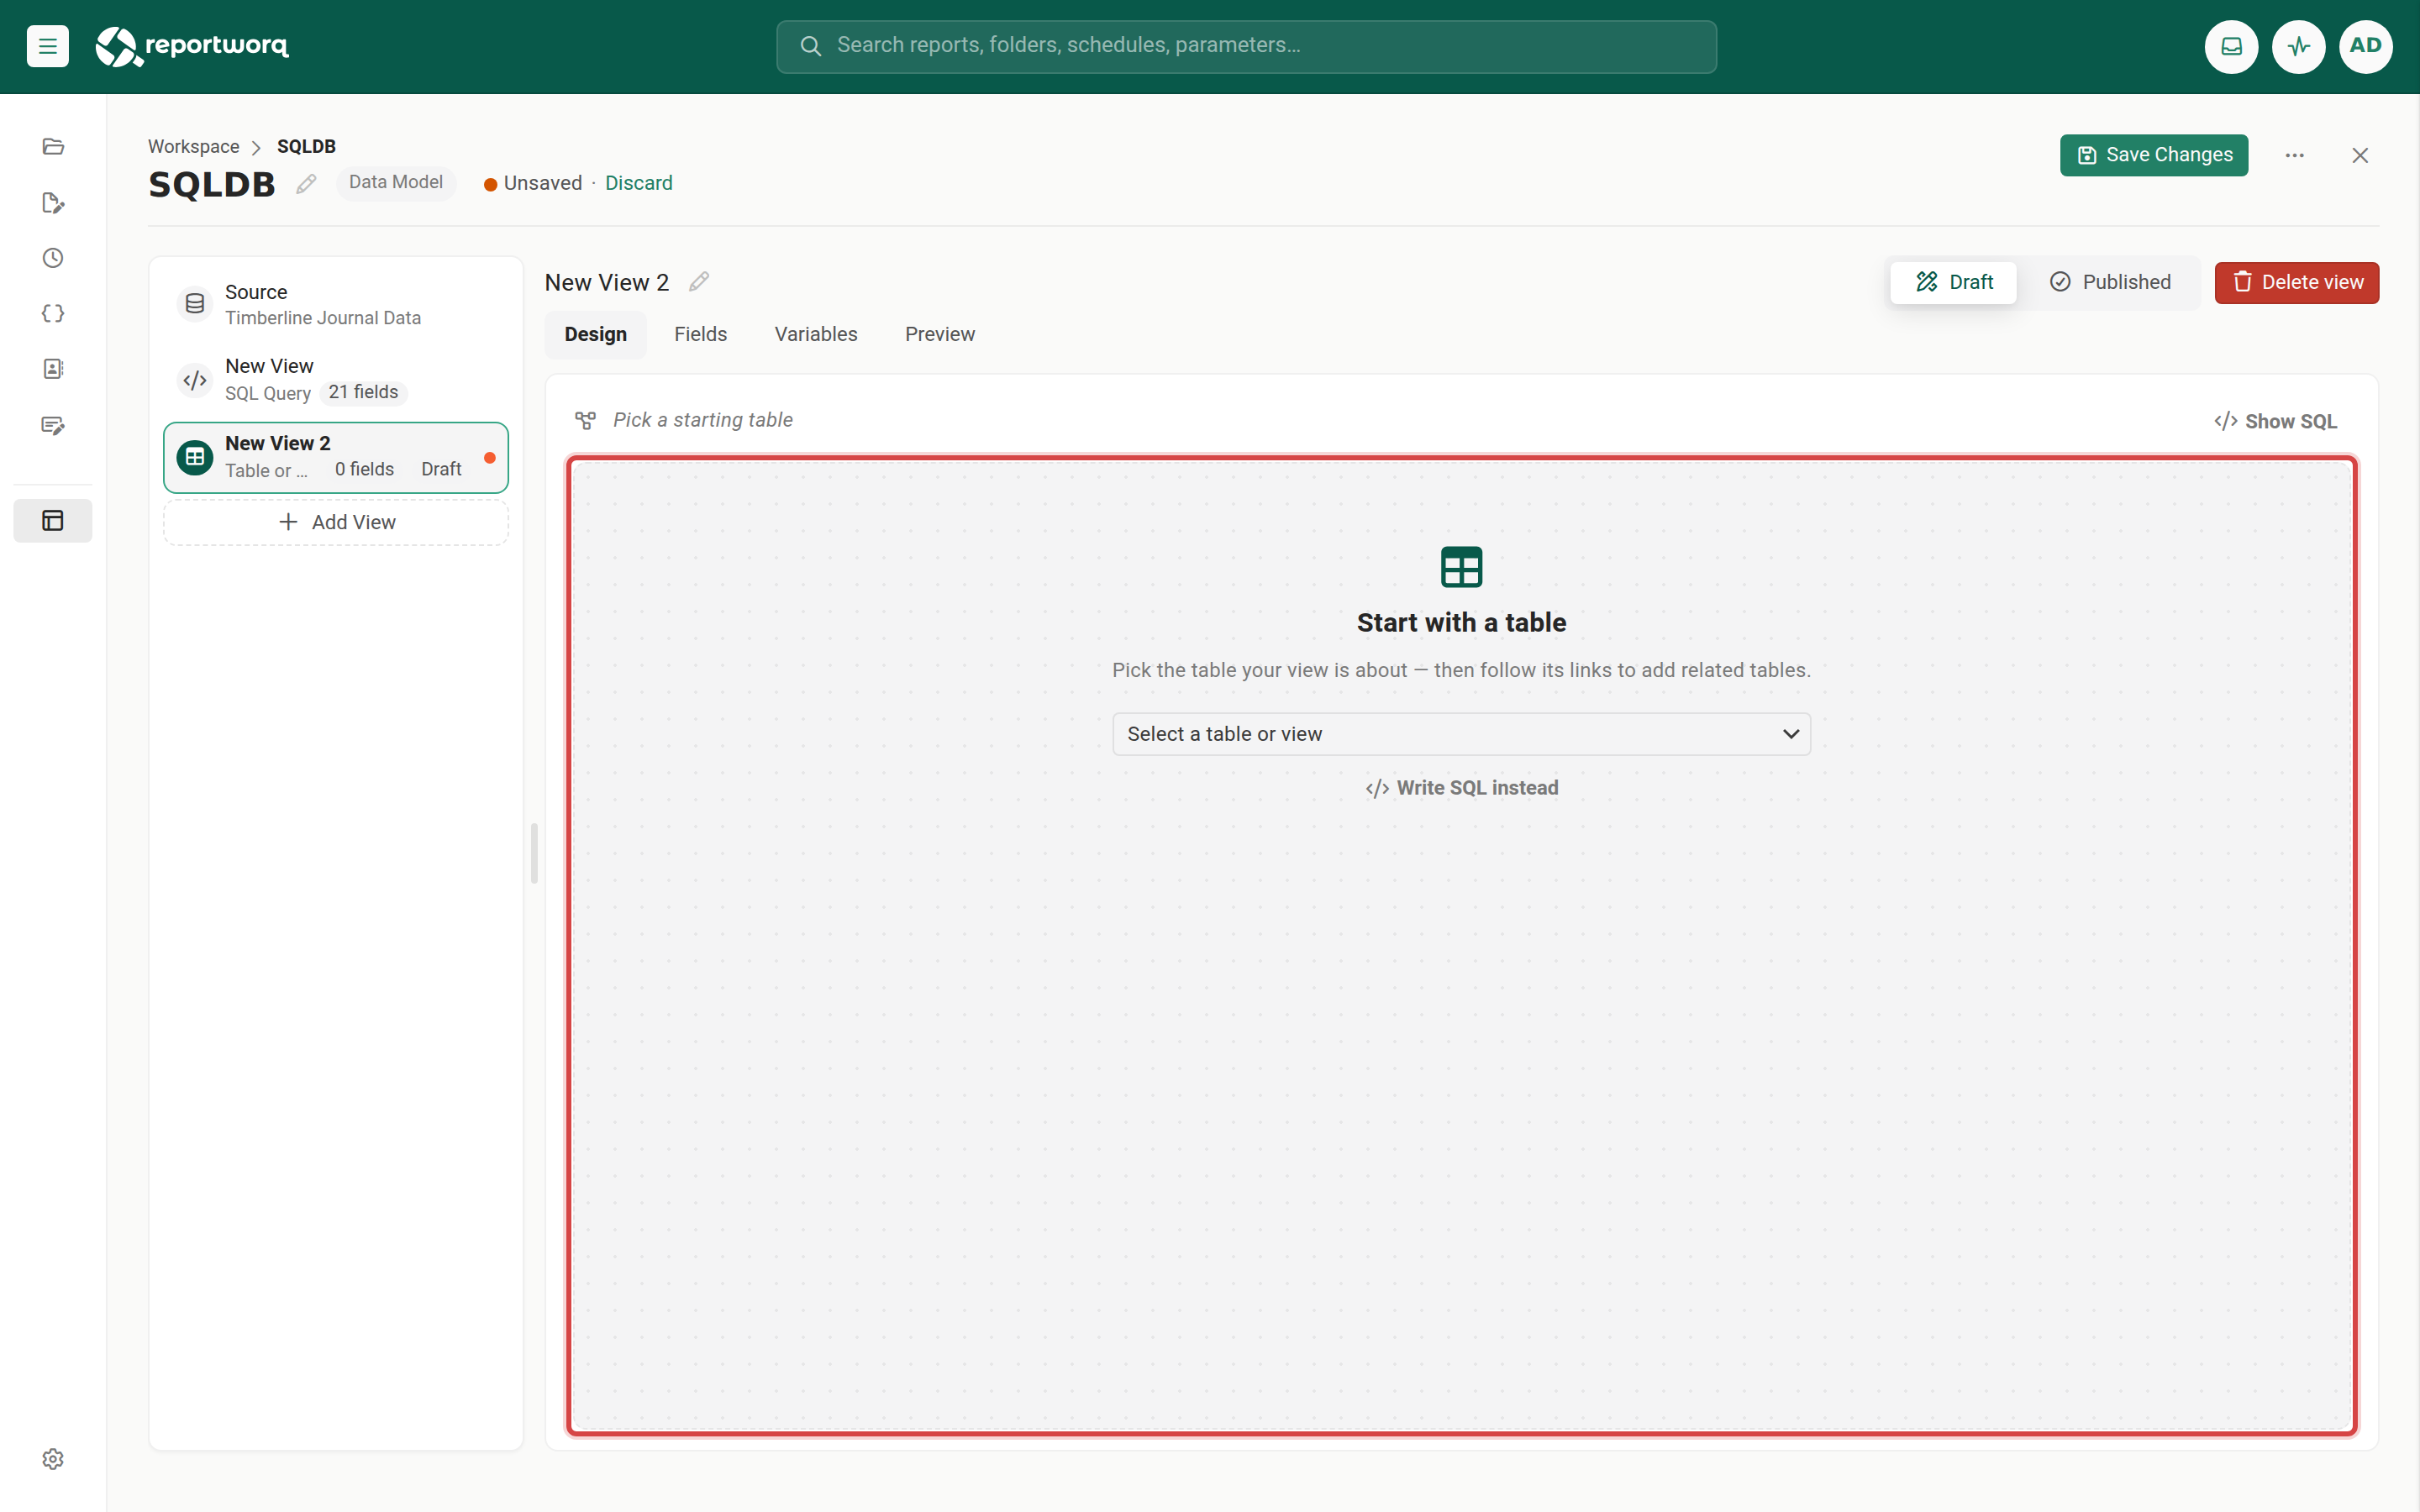Open the activity pulse icon
The image size is (2420, 1512).
pos(2298,46)
